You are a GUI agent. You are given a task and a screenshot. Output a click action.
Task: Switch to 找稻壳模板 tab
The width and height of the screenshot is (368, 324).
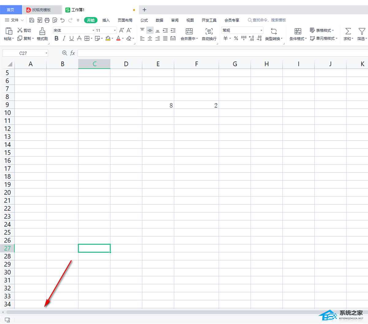pos(42,10)
